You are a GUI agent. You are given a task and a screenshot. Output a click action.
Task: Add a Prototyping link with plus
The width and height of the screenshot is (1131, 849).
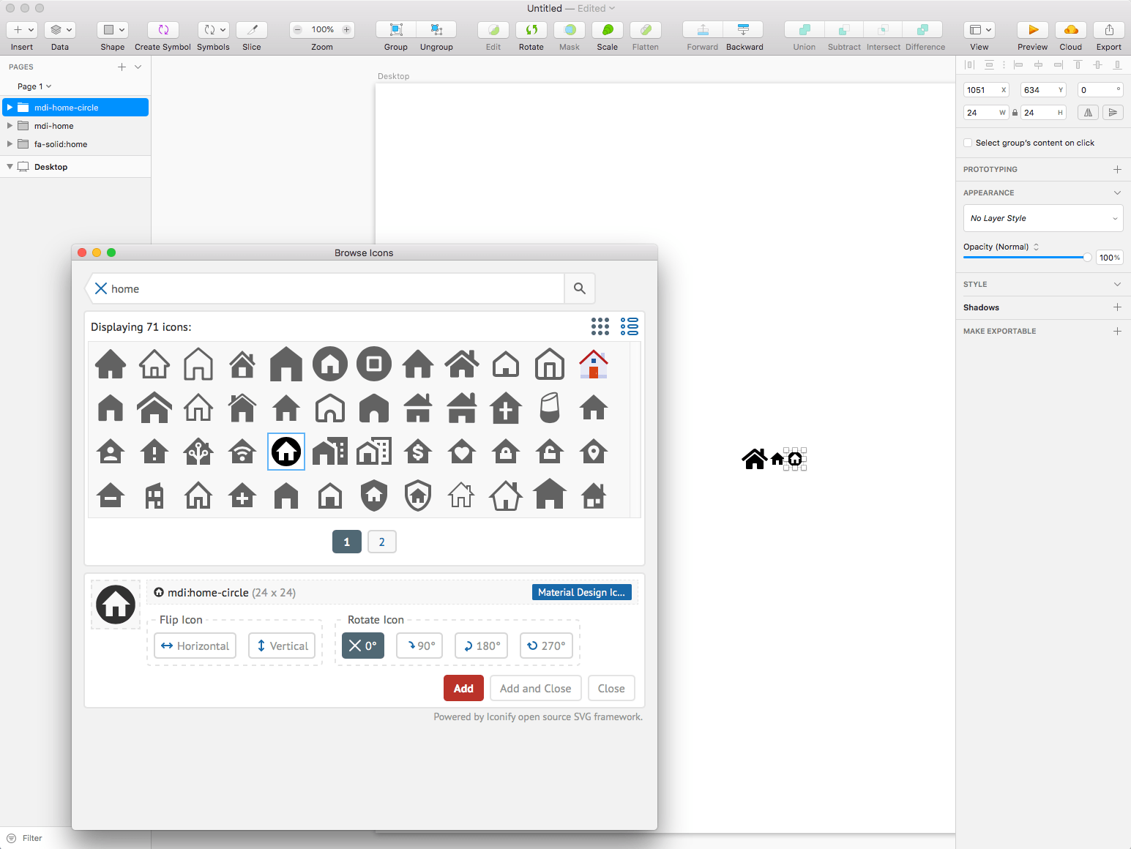[1117, 169]
